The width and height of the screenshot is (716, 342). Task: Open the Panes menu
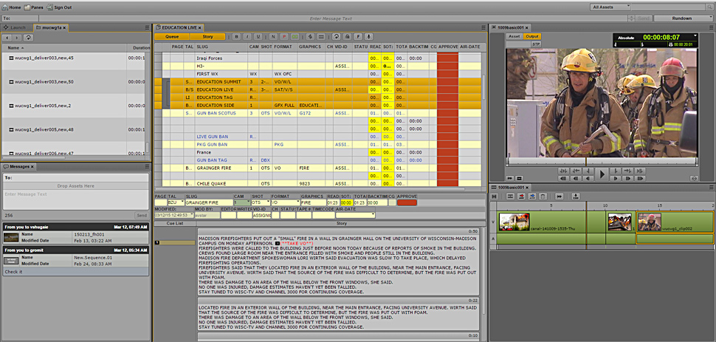(34, 7)
